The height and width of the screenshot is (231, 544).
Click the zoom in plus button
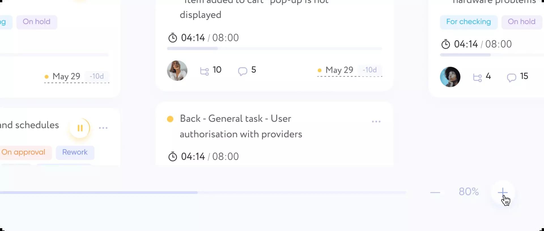click(x=503, y=193)
